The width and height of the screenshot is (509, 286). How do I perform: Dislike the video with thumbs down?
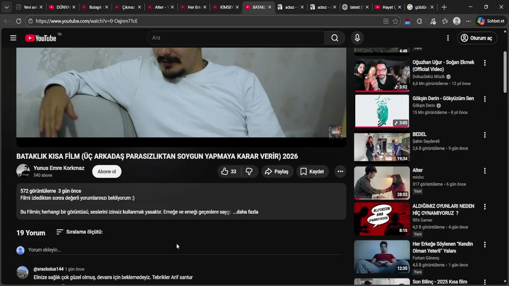249,171
